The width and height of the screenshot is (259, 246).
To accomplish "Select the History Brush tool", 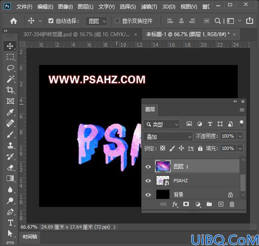I will pyautogui.click(x=10, y=156).
